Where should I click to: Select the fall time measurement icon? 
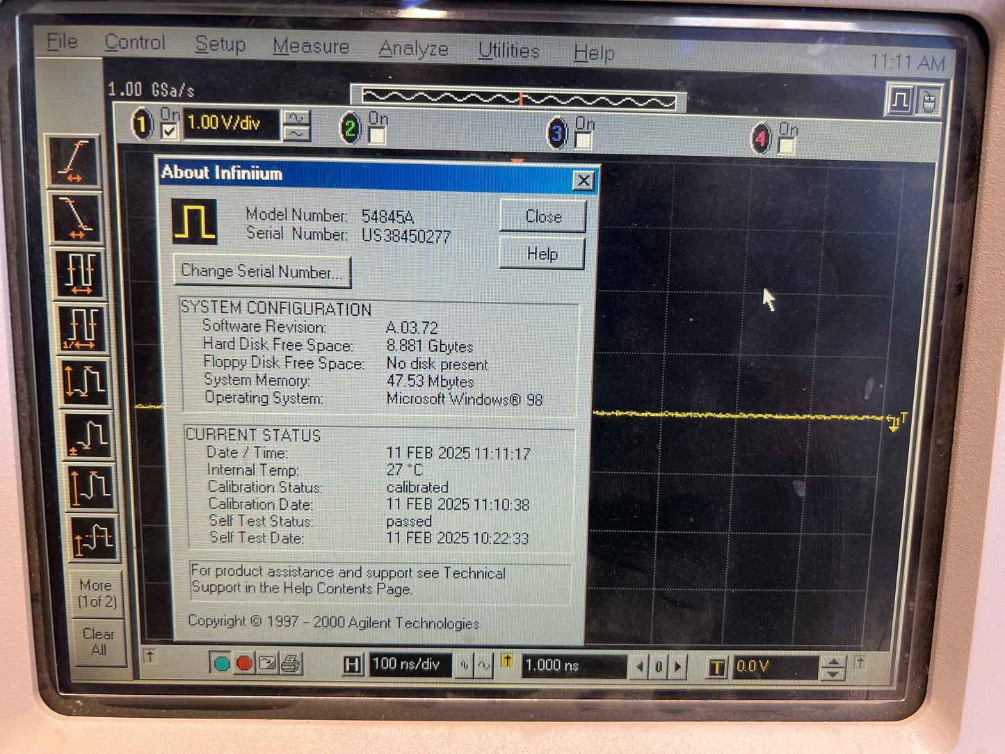(76, 218)
